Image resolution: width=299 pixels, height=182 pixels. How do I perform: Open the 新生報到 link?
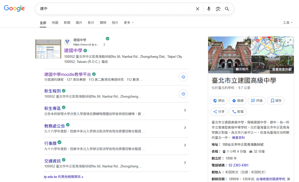(x=52, y=91)
